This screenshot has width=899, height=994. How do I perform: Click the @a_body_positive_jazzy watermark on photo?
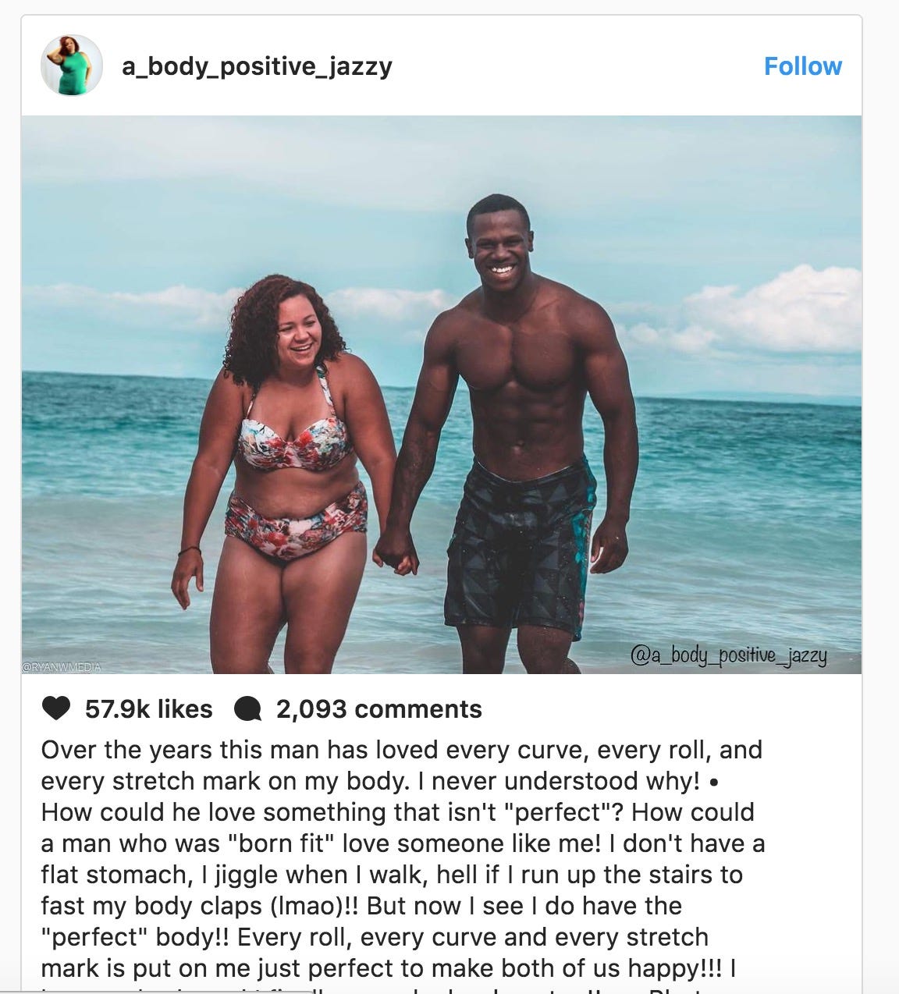[728, 657]
